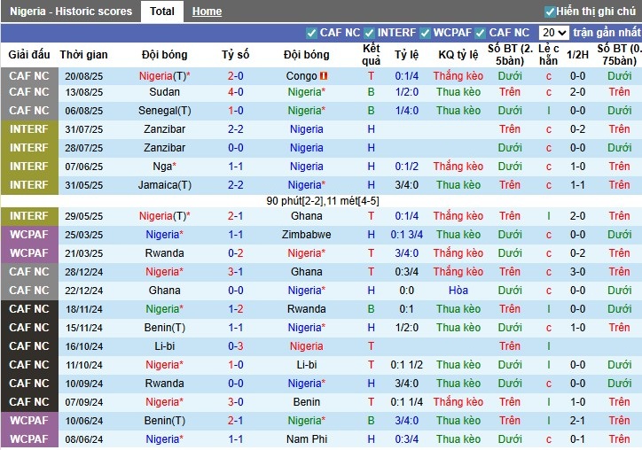The width and height of the screenshot is (642, 450).
Task: Click the Zimbabwe team name
Action: click(306, 235)
